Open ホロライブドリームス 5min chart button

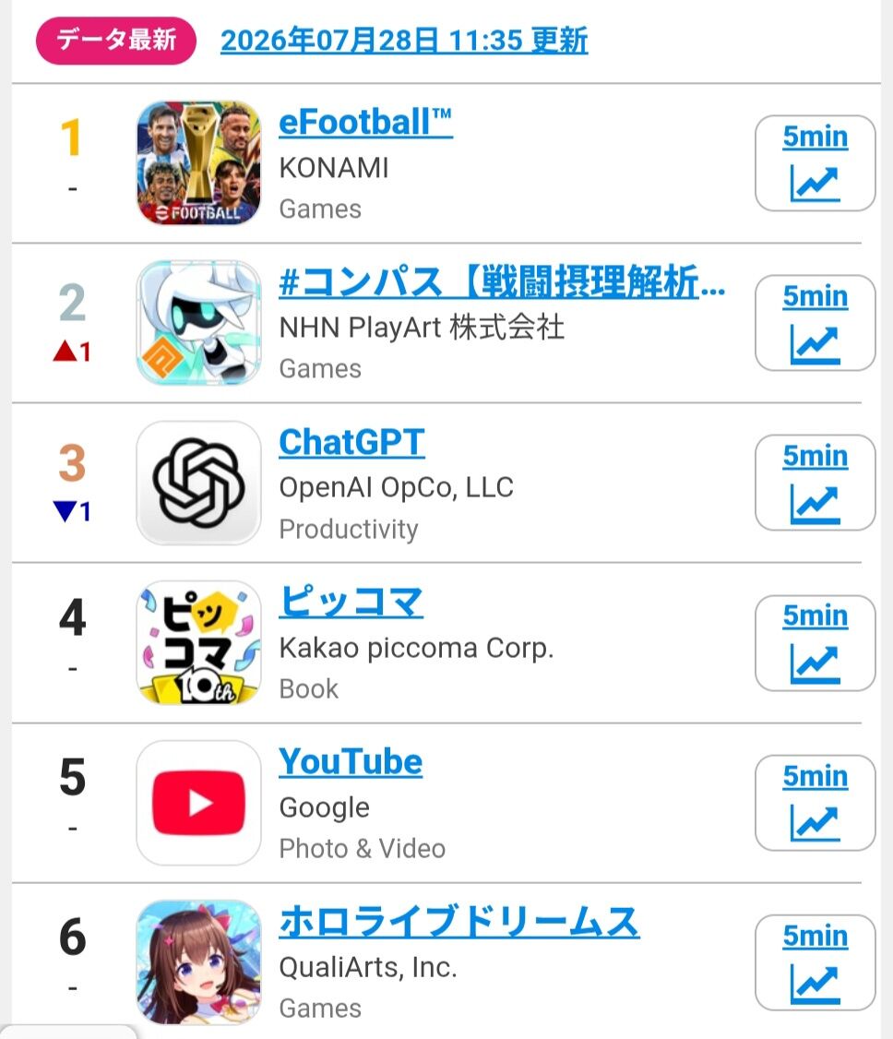pos(815,962)
